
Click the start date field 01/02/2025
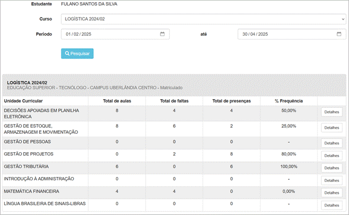[x=115, y=34]
